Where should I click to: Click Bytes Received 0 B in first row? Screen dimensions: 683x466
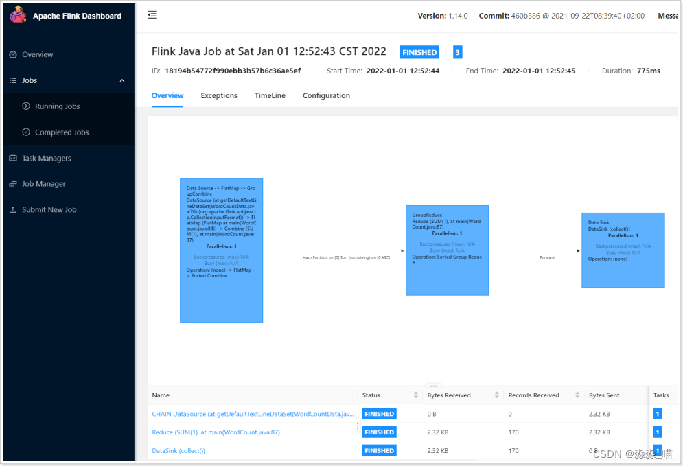(x=431, y=414)
